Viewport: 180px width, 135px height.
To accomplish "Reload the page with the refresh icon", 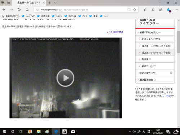I will click(x=19, y=10).
